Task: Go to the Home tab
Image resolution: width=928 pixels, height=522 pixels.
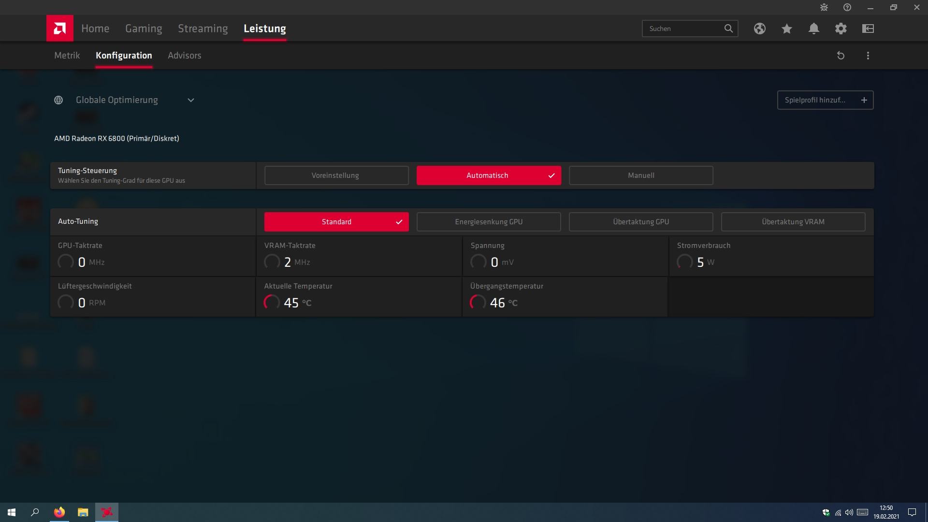Action: click(95, 29)
